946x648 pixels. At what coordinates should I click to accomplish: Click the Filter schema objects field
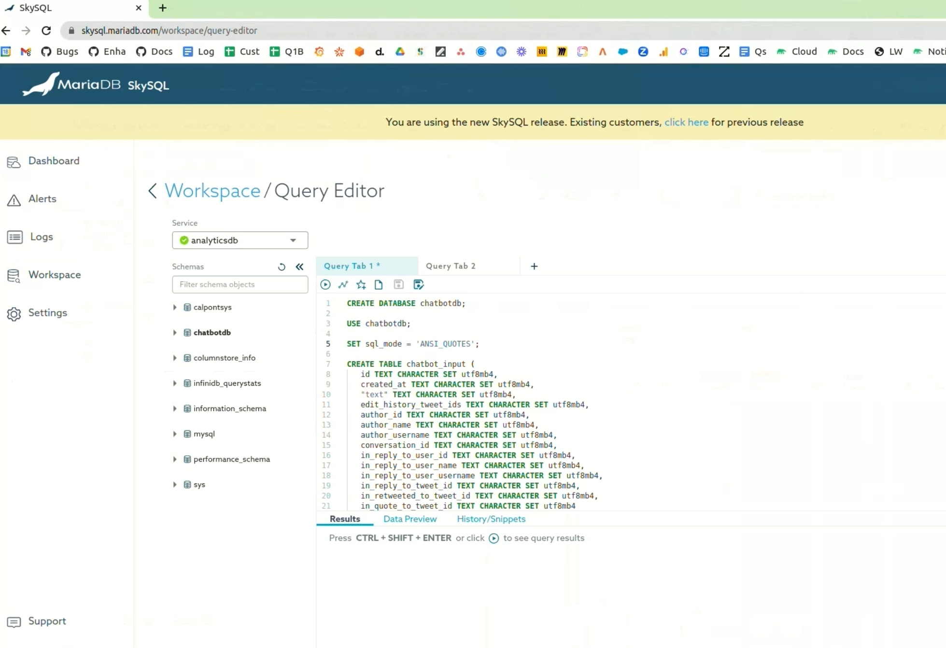[x=240, y=284]
